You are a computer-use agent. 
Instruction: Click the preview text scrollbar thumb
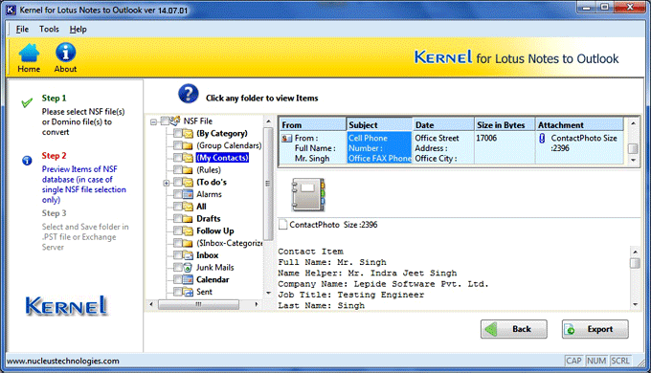click(x=636, y=263)
